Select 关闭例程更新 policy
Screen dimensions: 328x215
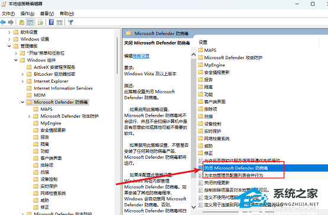pyautogui.click(x=217, y=183)
